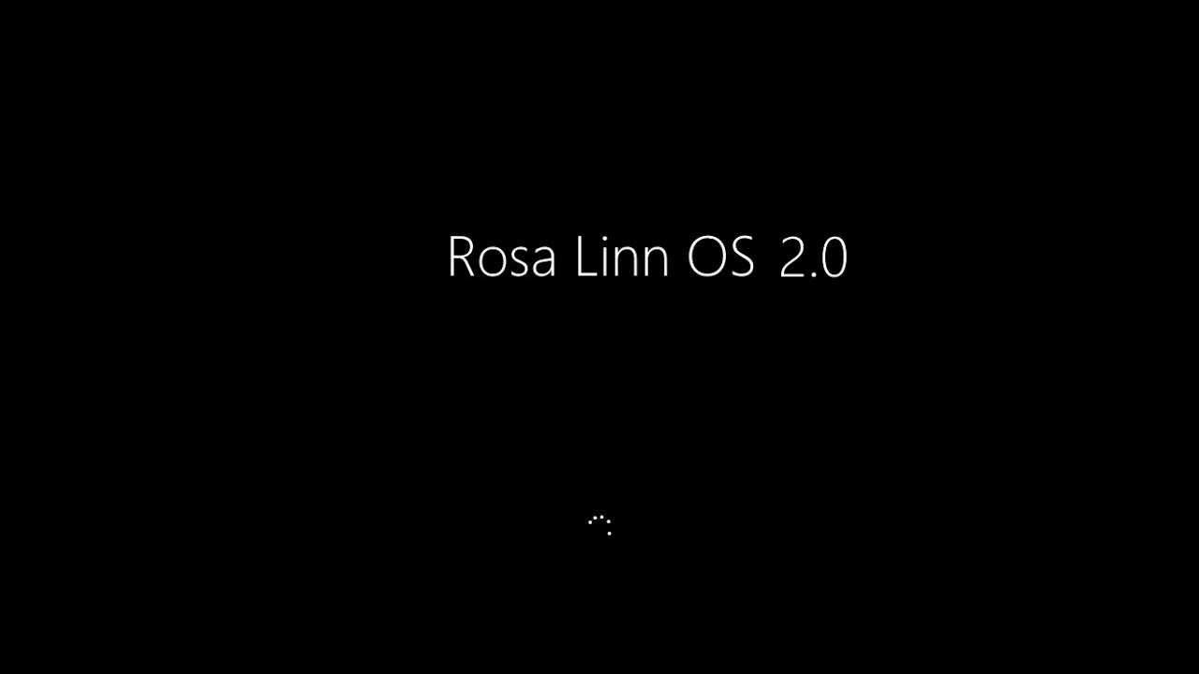
Task: Click the letter a ending Rosa
Action: [x=543, y=263]
